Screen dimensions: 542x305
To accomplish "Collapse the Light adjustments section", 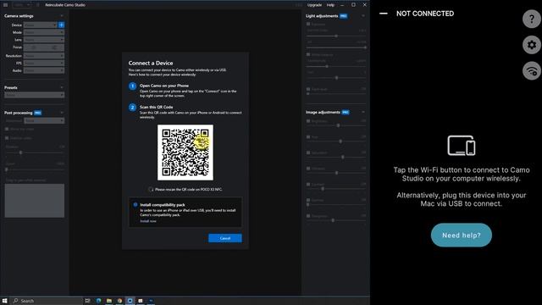I will (x=363, y=16).
